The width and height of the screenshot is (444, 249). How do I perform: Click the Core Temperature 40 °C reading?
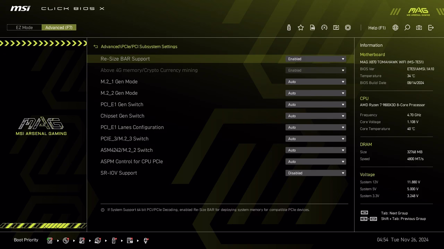coord(411,129)
